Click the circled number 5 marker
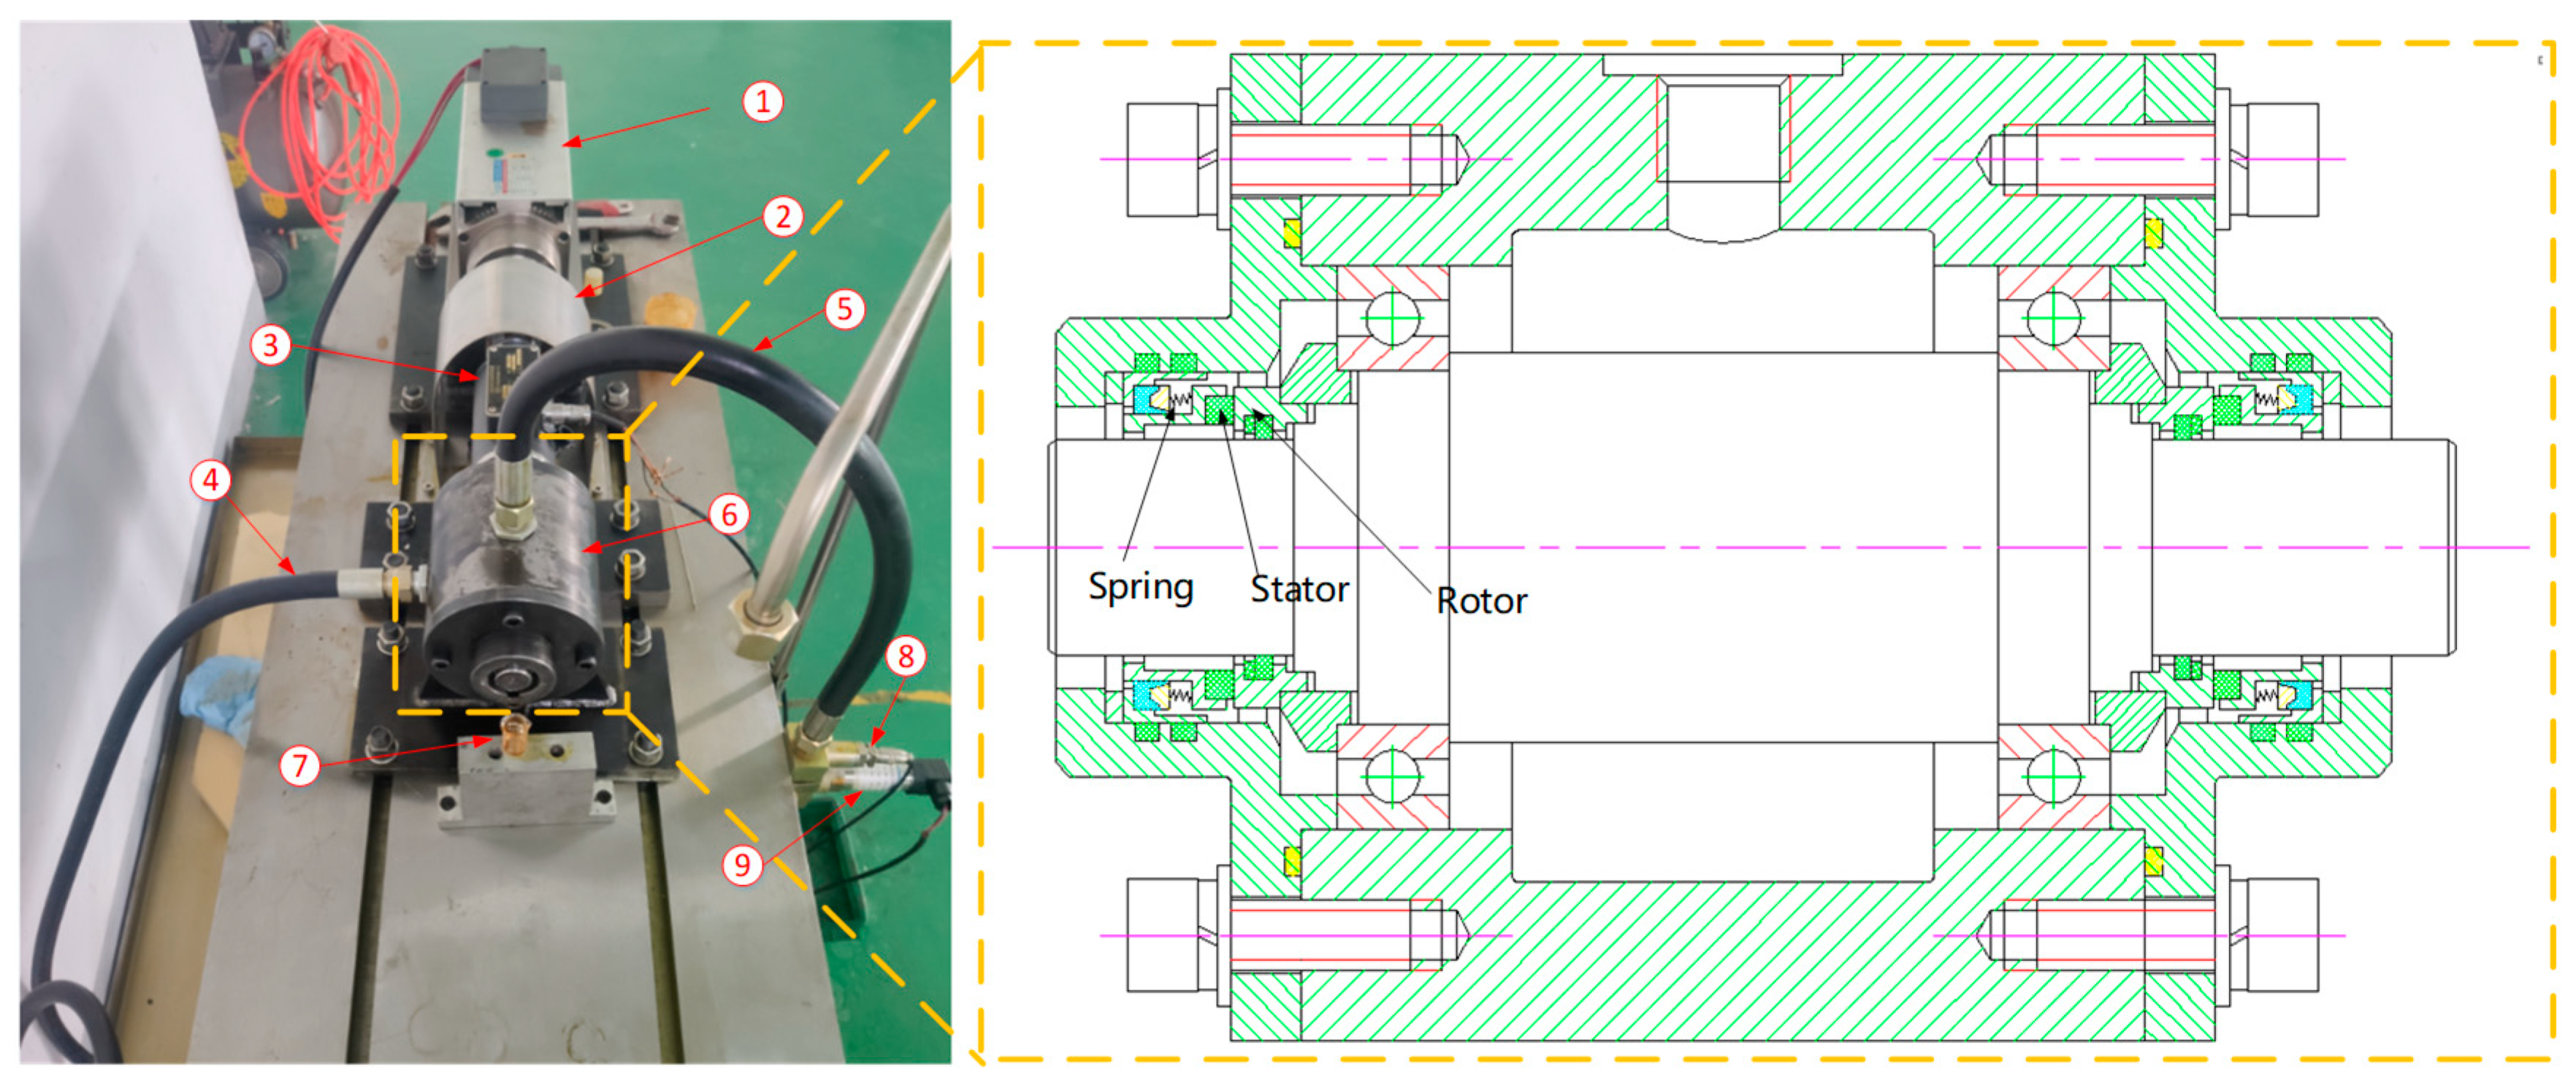This screenshot has height=1091, width=2576. coord(845,309)
